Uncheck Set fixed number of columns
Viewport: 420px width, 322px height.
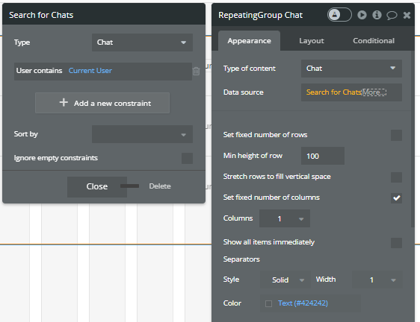pyautogui.click(x=396, y=198)
